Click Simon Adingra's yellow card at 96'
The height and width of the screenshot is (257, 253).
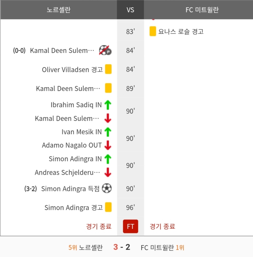click(x=108, y=207)
